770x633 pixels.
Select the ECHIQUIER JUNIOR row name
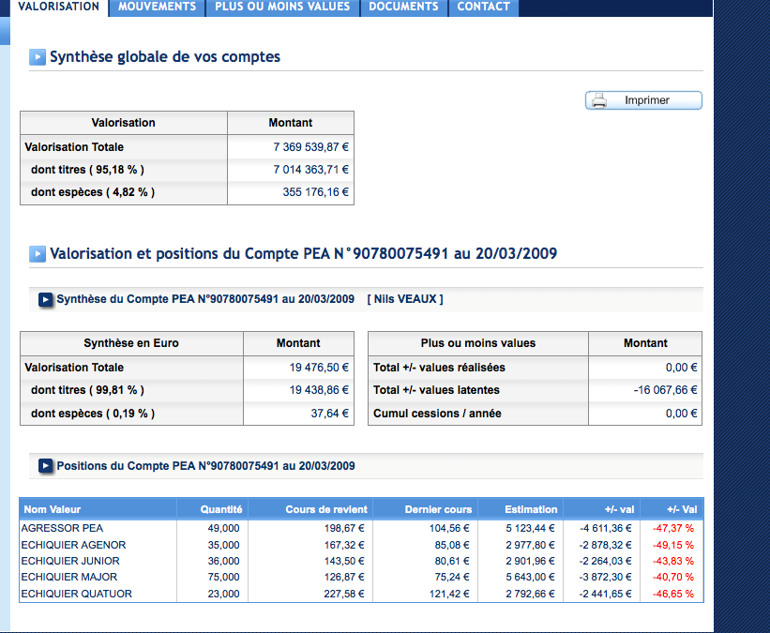tap(70, 561)
